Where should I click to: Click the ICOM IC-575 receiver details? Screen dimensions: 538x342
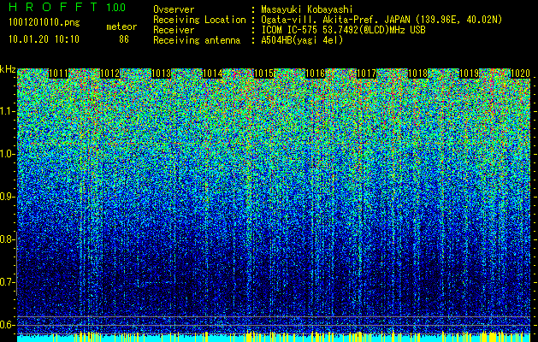pyautogui.click(x=343, y=30)
